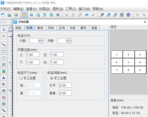Select the curve line tool
Viewport: 148px width, 117px height.
[x=4, y=110]
